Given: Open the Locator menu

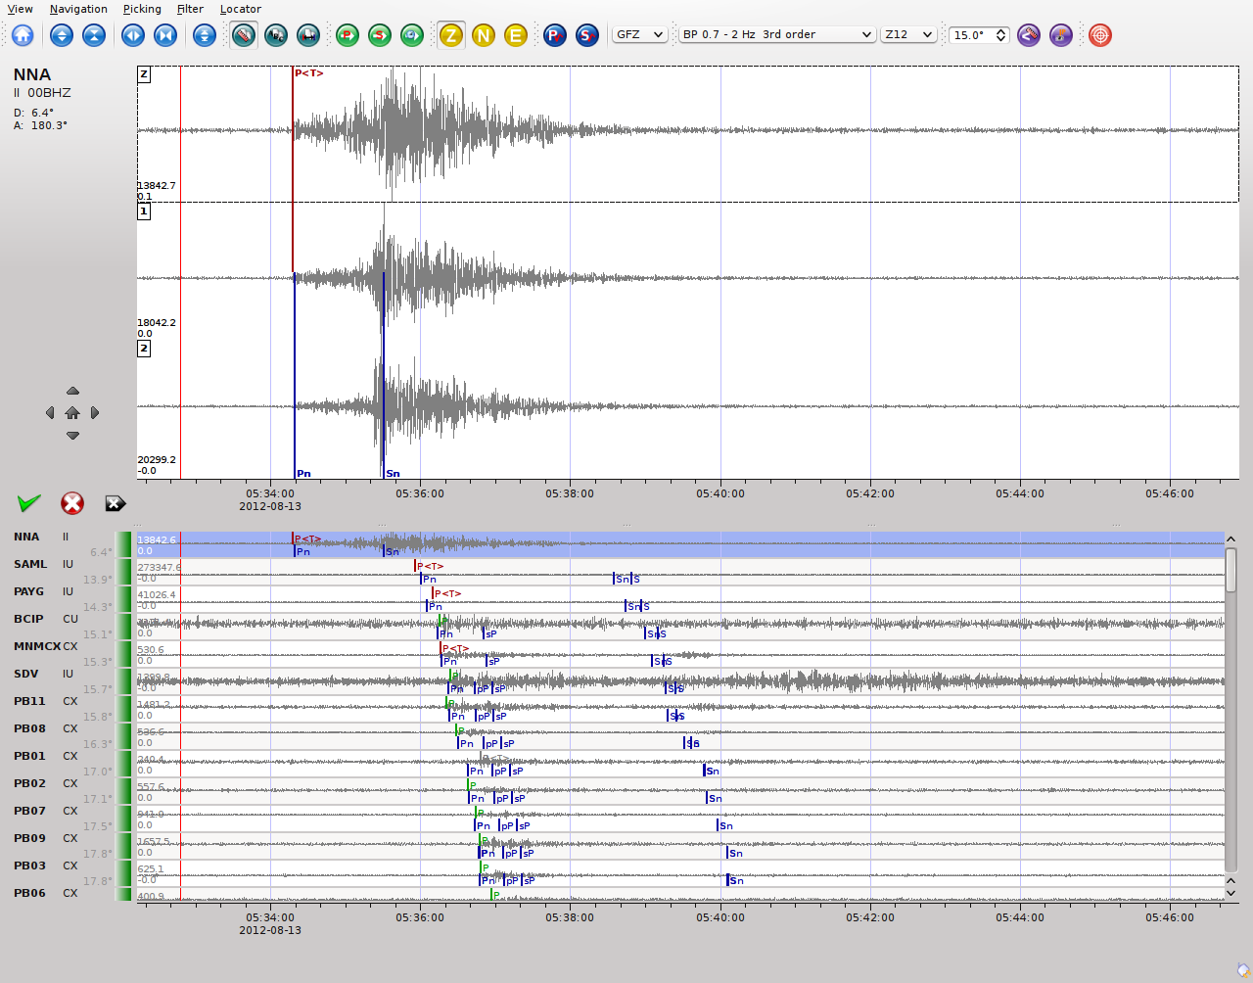Looking at the screenshot, I should tap(240, 9).
